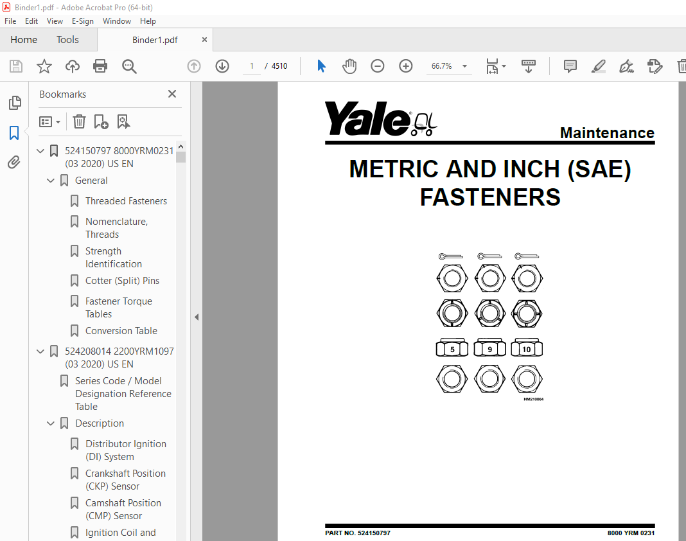Open the Fastener Torque Tables bookmark
This screenshot has height=541, width=686.
[119, 307]
